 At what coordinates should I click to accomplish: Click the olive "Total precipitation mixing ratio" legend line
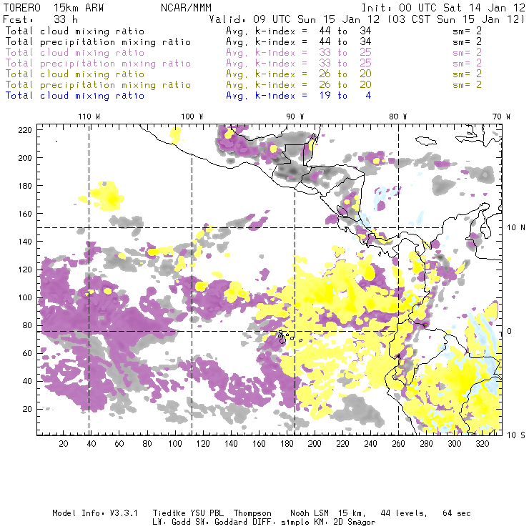tap(98, 84)
